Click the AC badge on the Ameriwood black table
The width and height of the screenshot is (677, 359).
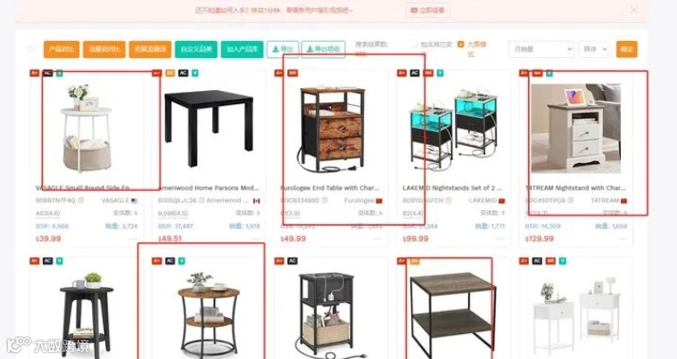coord(183,73)
